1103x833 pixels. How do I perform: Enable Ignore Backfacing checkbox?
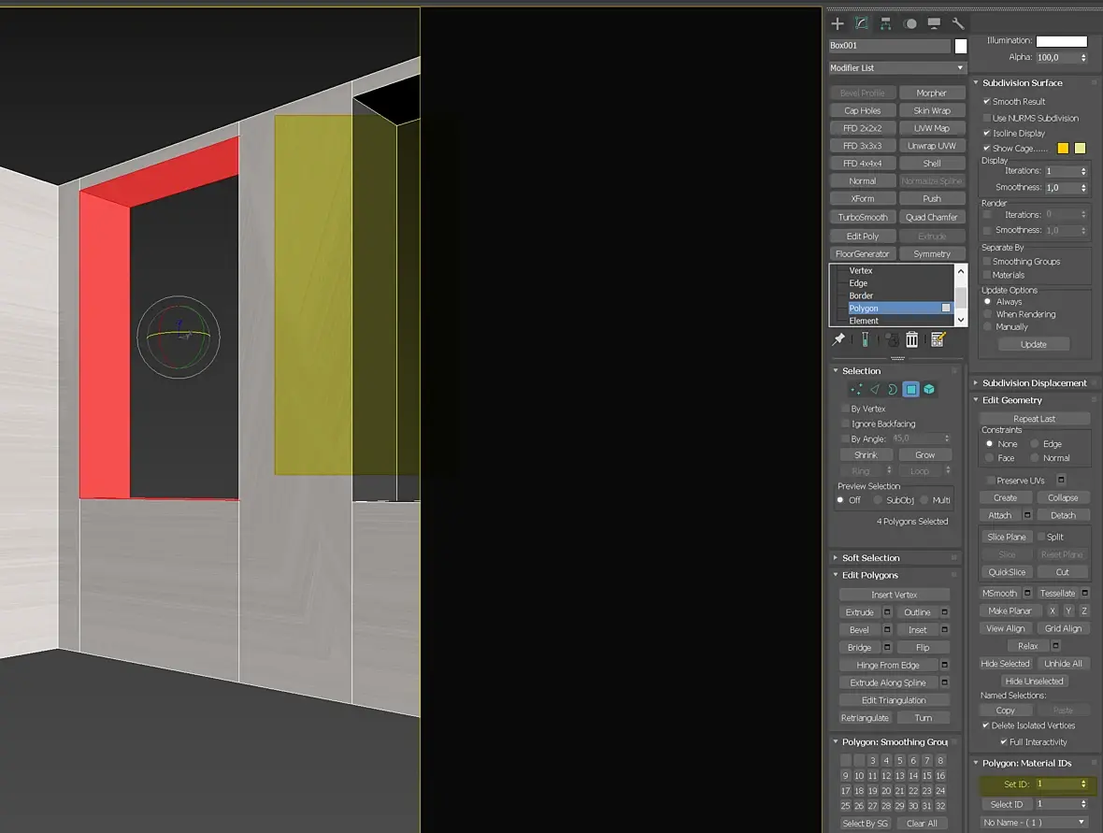[x=846, y=424]
